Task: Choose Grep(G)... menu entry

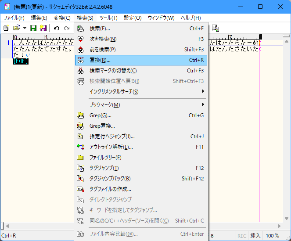Action: tap(141, 115)
